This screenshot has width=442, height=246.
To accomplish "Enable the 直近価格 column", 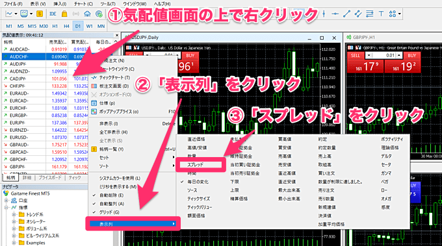I will pyautogui.click(x=196, y=139).
